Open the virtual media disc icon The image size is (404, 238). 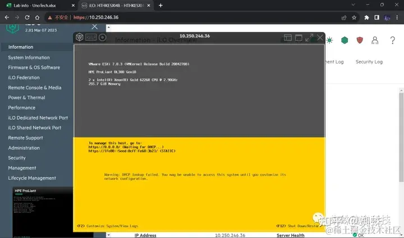(x=103, y=38)
